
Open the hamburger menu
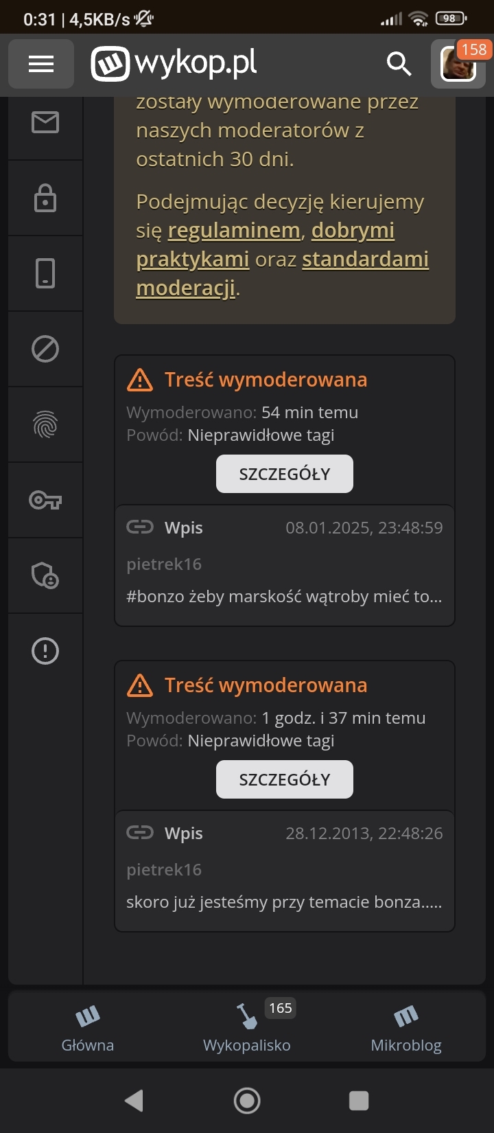[x=41, y=64]
